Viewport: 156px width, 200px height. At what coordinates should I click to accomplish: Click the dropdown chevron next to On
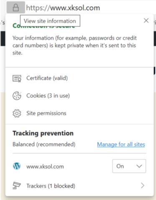pyautogui.click(x=139, y=166)
